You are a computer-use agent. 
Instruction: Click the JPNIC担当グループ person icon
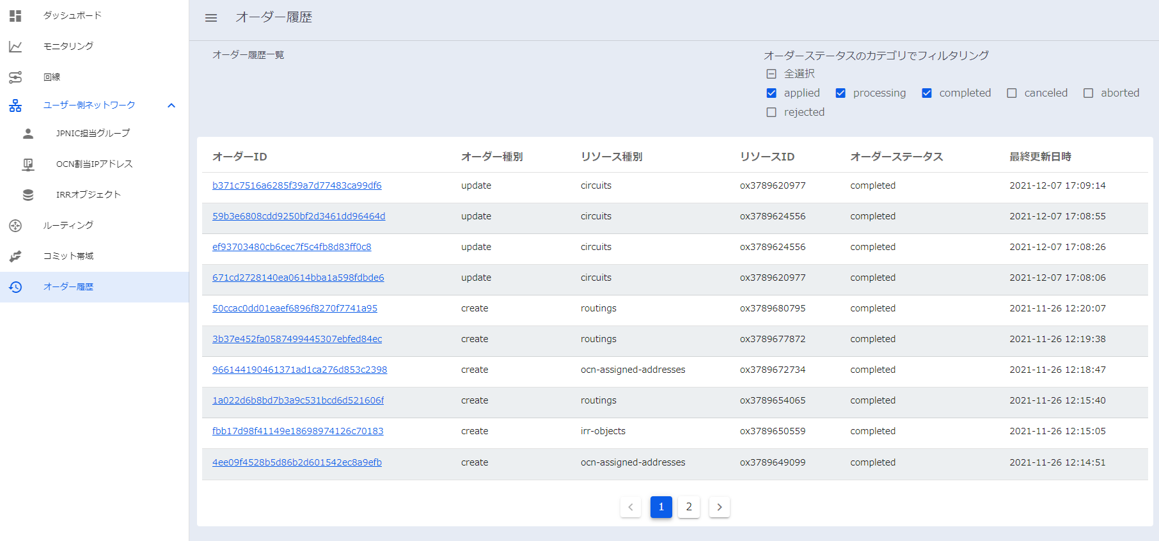tap(28, 134)
